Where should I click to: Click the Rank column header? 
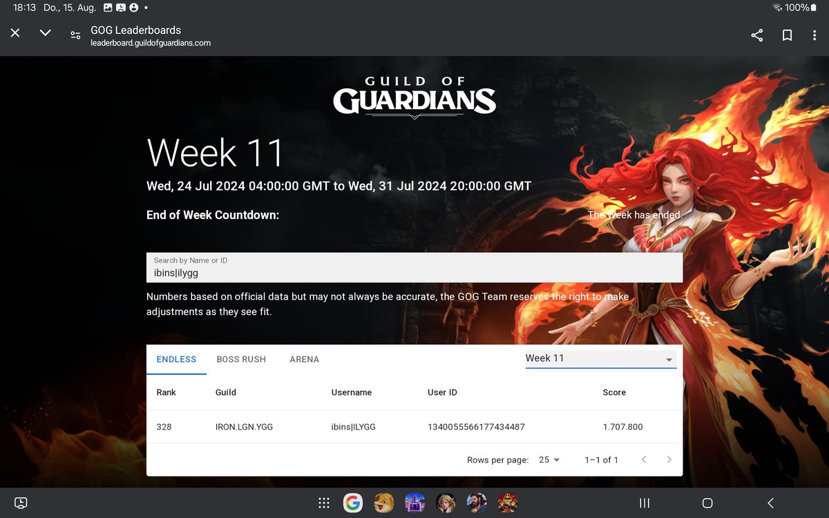[166, 392]
